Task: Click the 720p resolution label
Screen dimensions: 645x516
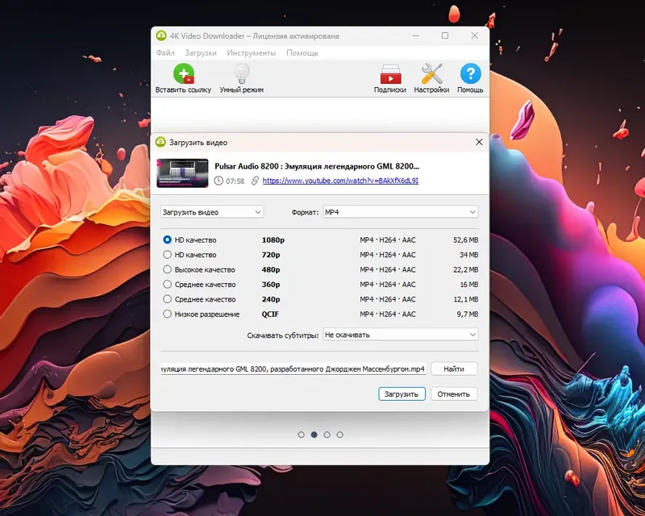Action: pyautogui.click(x=271, y=254)
